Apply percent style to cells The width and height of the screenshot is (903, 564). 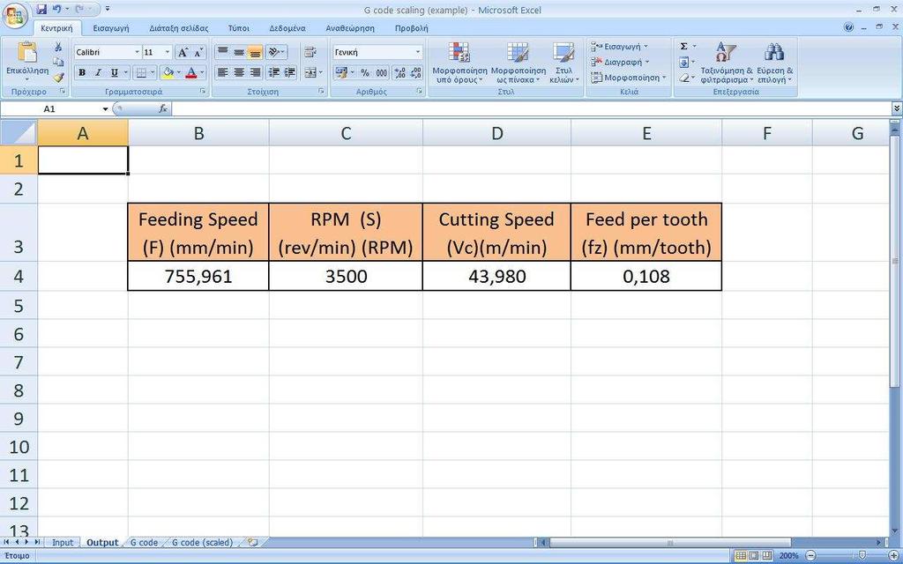[365, 72]
